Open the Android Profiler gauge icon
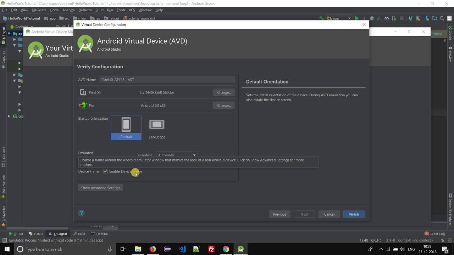This screenshot has width=454, height=255. (387, 18)
